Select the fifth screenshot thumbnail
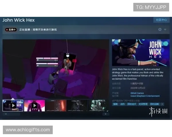This screenshot has height=137, width=172. coord(99,105)
